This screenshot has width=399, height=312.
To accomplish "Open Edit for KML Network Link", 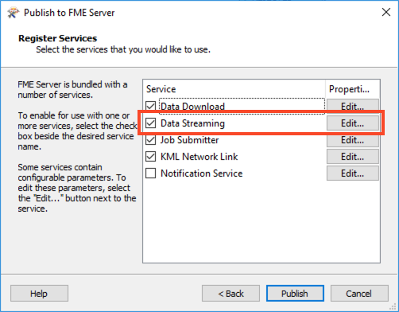I will point(353,157).
